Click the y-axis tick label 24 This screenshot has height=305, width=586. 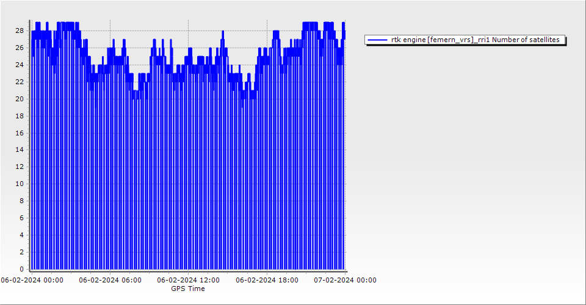tap(20, 65)
